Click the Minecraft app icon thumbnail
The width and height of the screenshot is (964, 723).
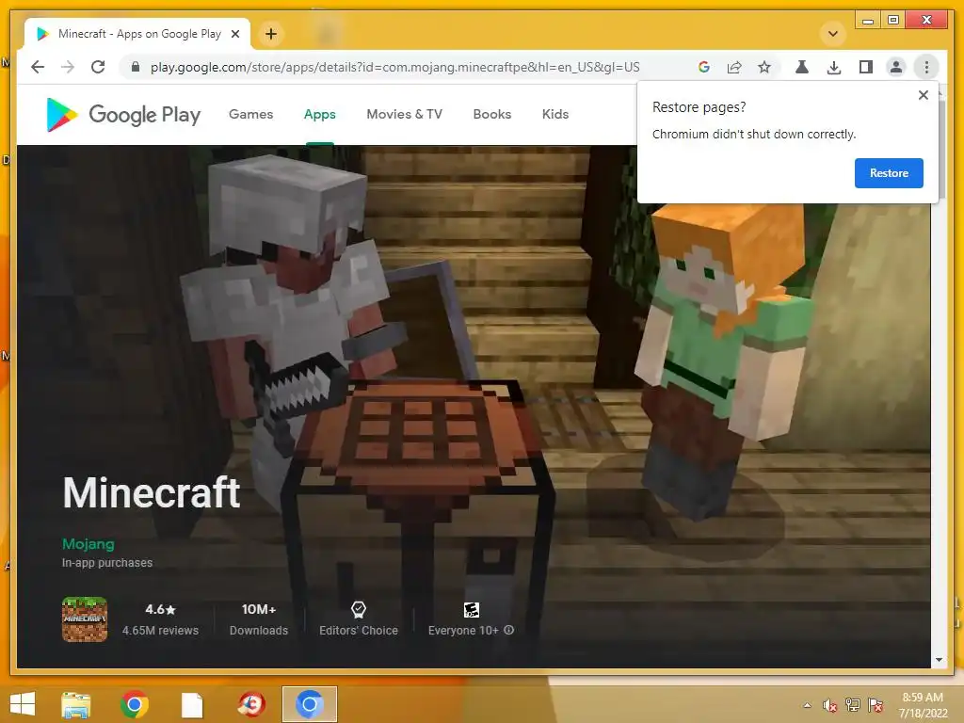[85, 619]
